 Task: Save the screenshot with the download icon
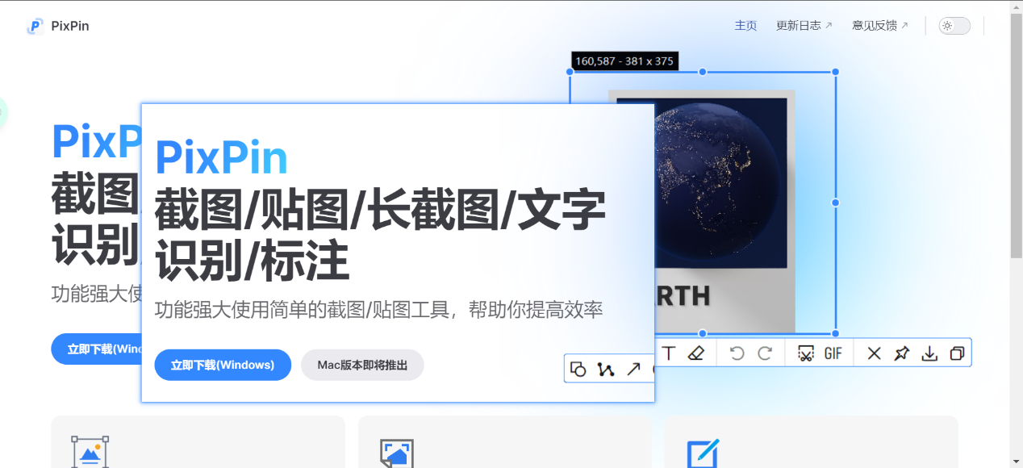coord(930,353)
